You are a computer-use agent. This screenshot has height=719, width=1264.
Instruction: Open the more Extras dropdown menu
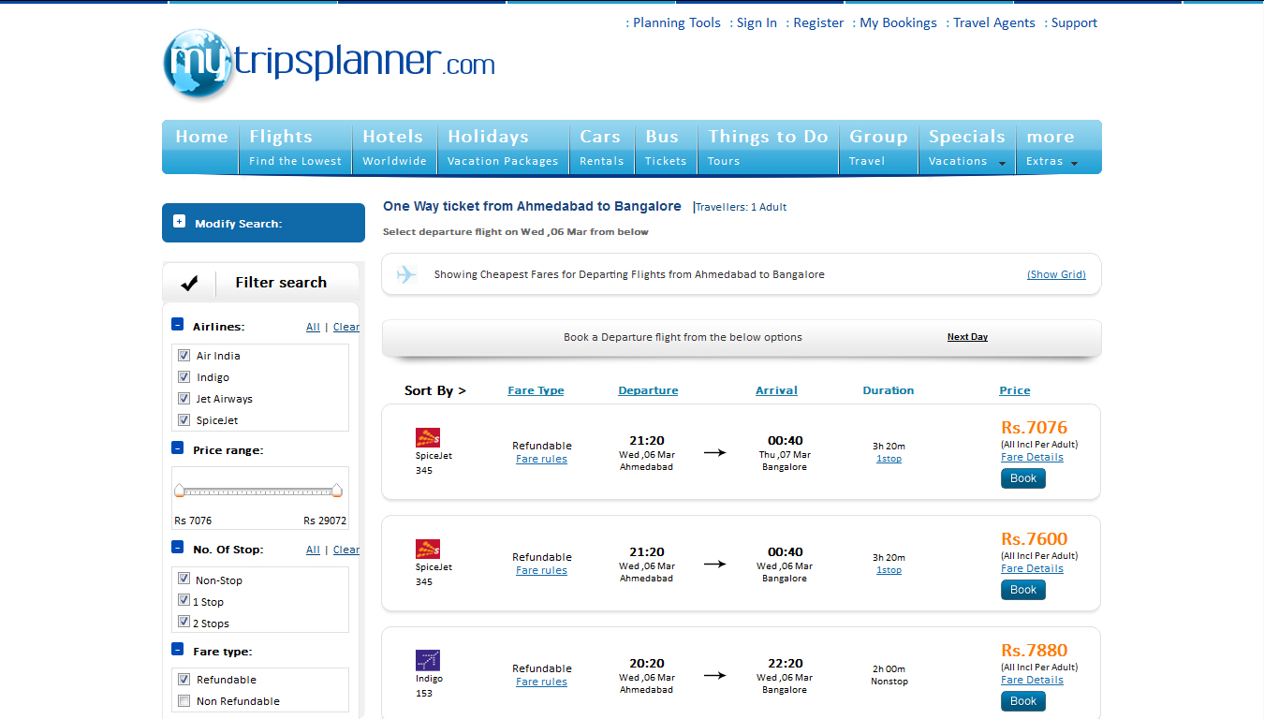coord(1058,147)
